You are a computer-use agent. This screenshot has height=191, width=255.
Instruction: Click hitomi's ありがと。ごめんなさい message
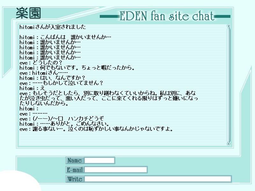point(64,124)
